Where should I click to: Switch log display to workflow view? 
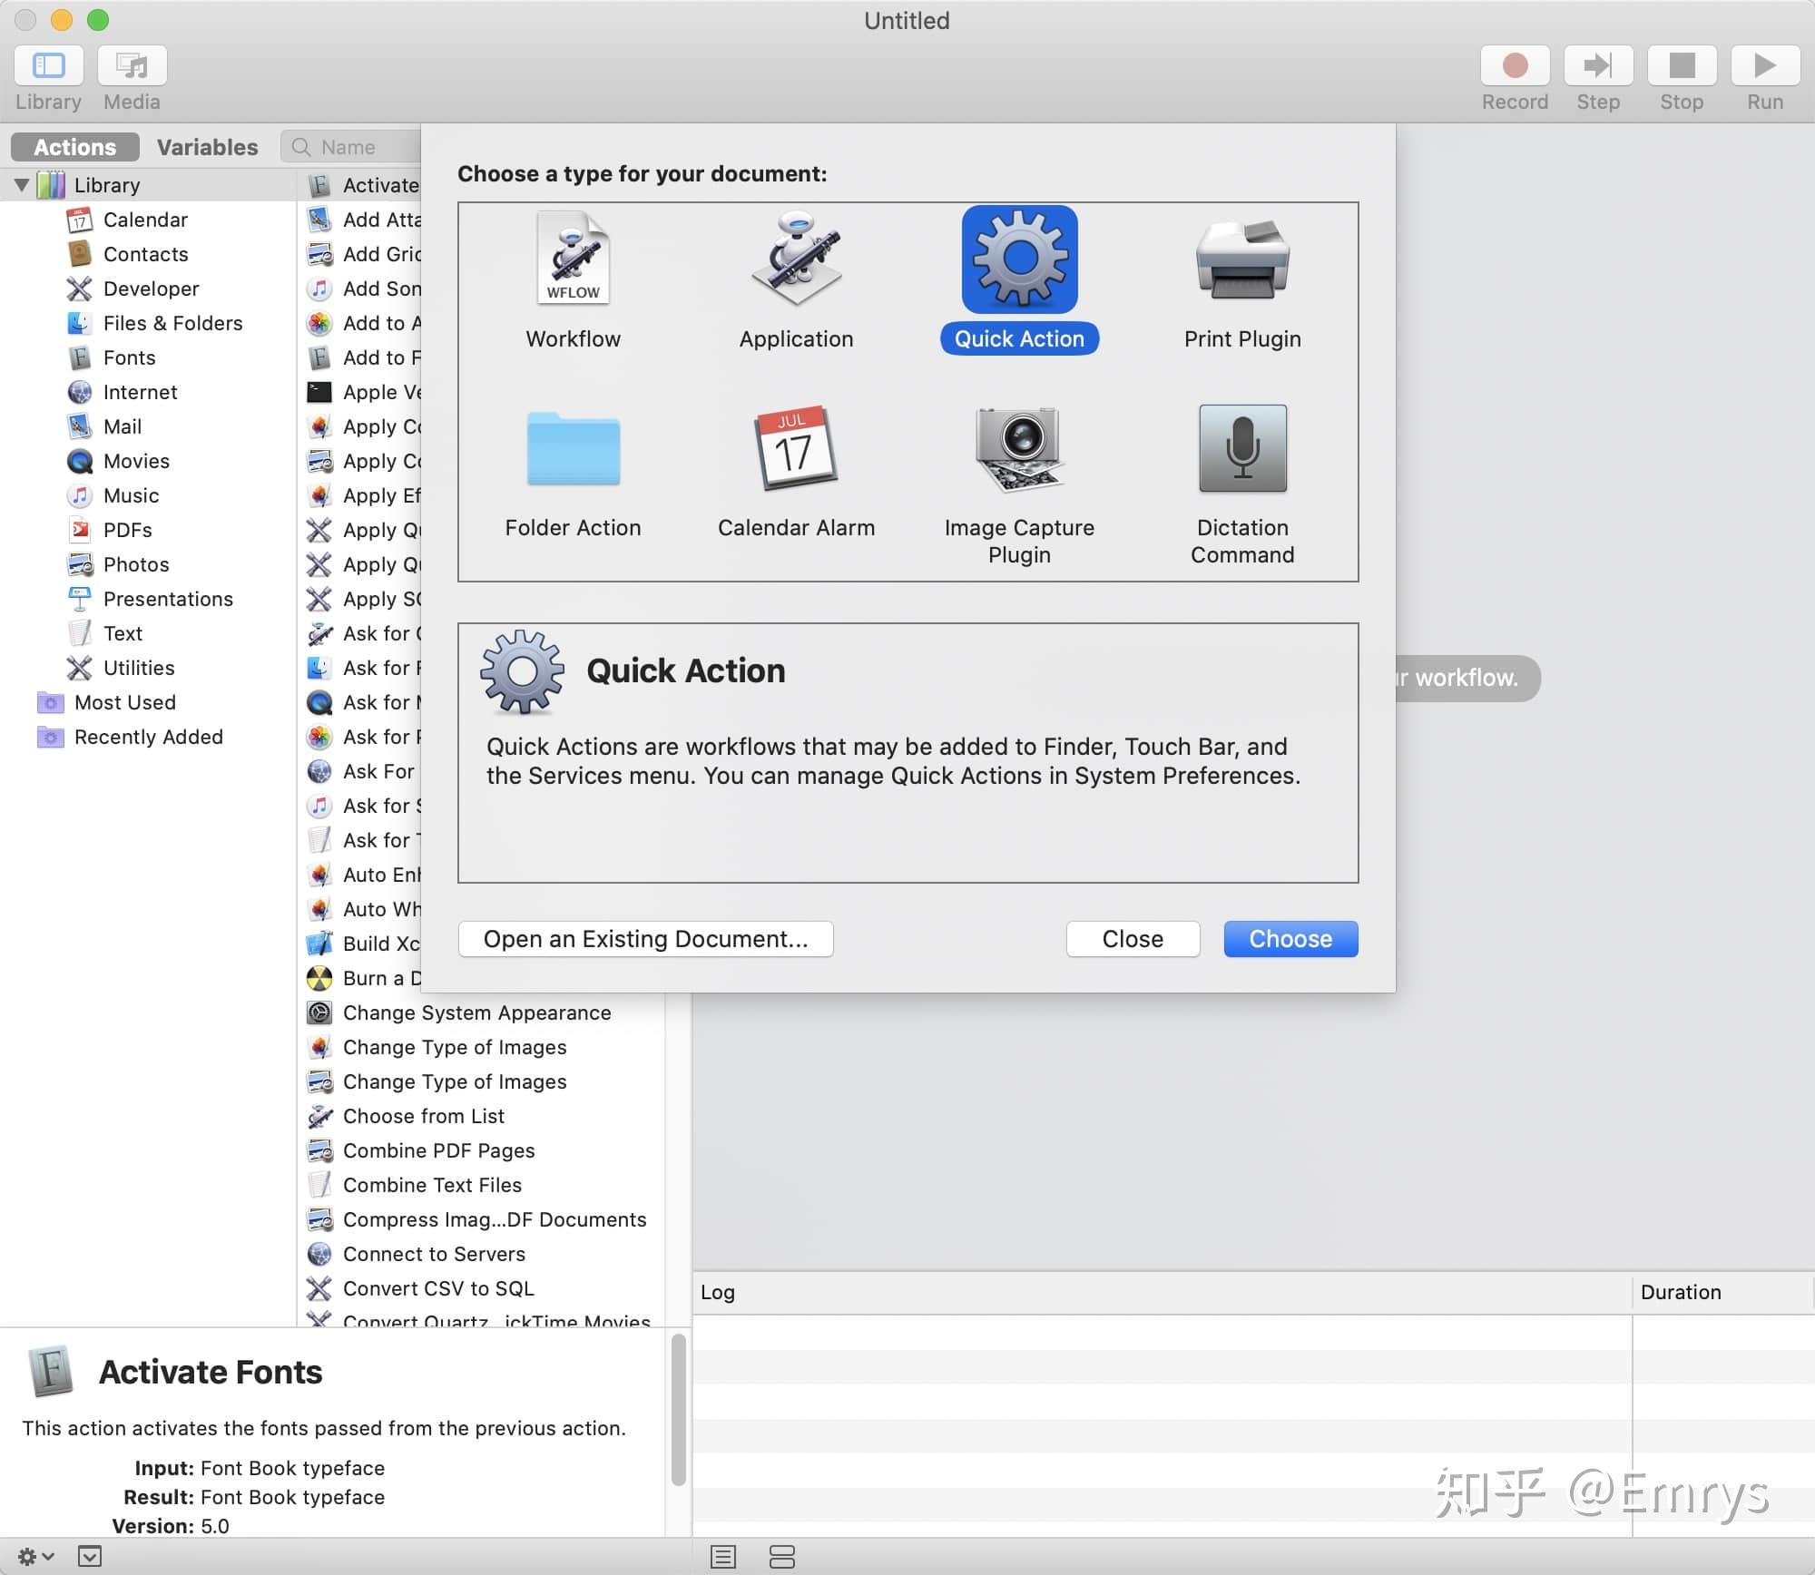pos(781,1557)
